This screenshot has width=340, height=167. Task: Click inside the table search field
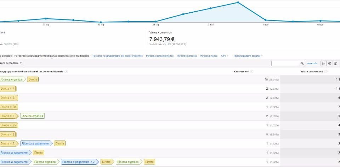[x=285, y=63]
